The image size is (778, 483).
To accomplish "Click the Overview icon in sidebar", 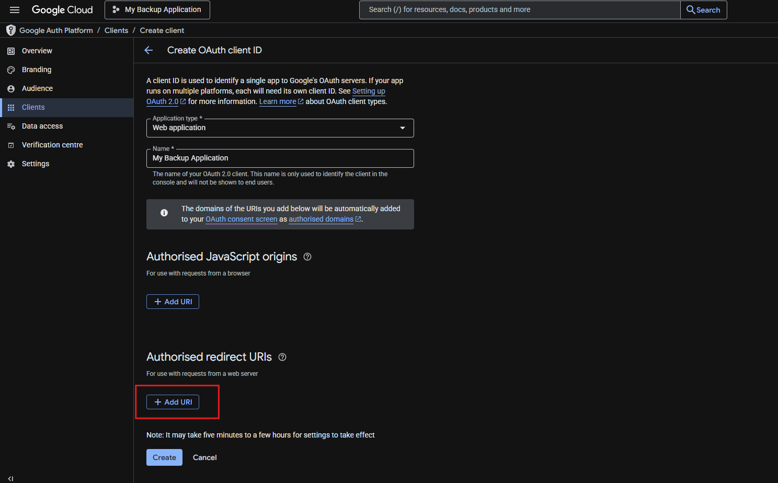I will 11,51.
